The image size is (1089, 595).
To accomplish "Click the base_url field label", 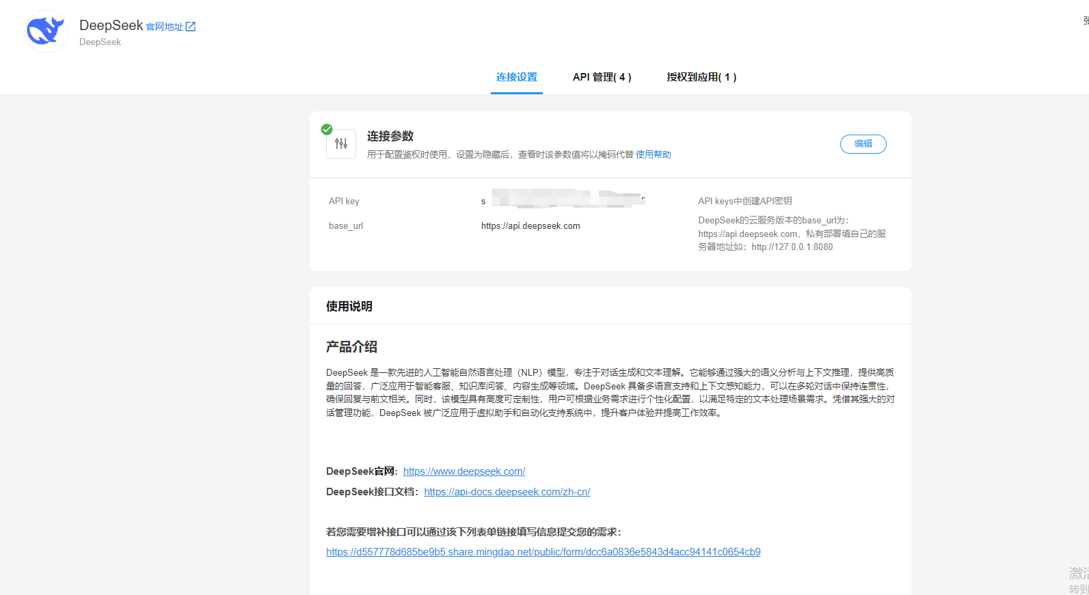I will [345, 226].
